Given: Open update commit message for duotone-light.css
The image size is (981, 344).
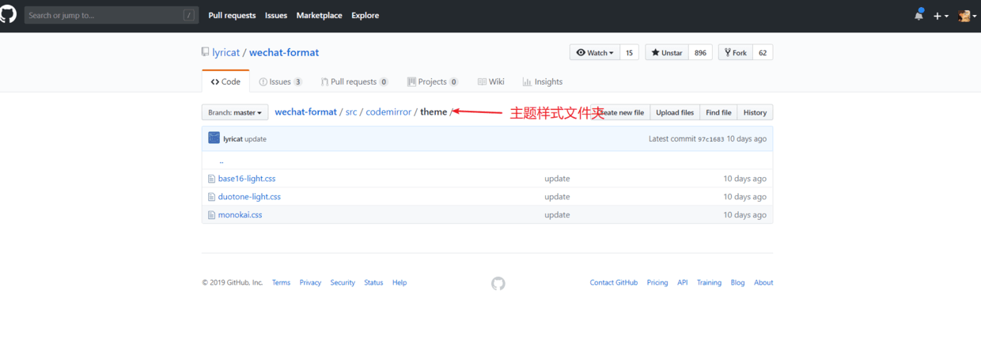Looking at the screenshot, I should point(557,197).
